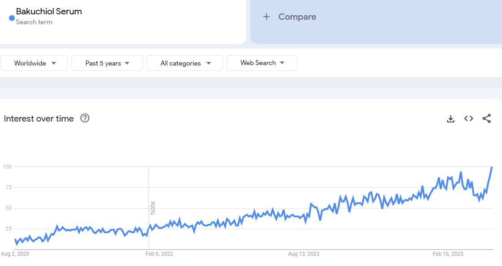Edit the Bakuchiol Serum search term

tap(49, 12)
